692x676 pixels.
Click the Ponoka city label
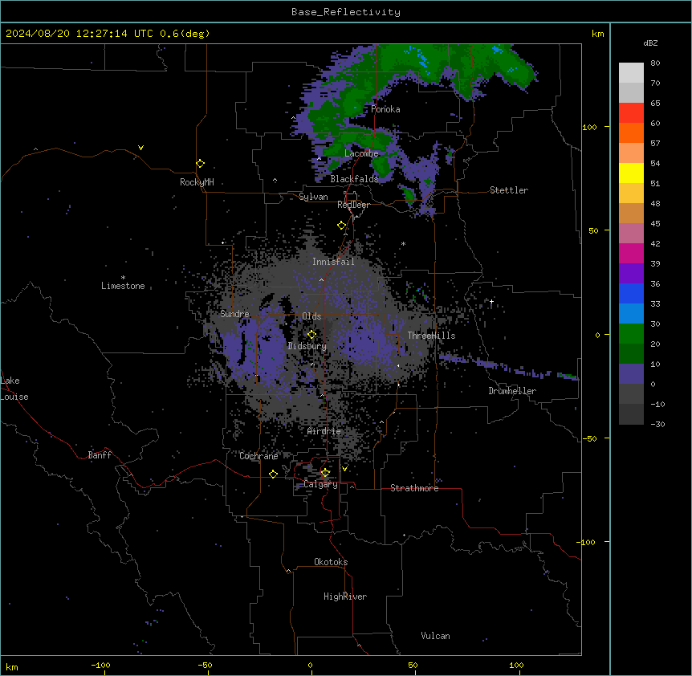385,109
